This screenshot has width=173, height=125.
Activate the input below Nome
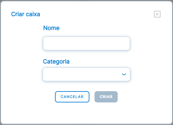pos(86,43)
